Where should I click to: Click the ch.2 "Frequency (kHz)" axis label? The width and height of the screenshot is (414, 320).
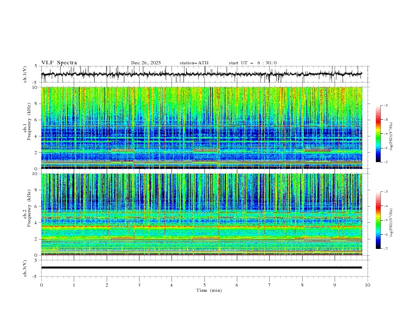click(29, 208)
